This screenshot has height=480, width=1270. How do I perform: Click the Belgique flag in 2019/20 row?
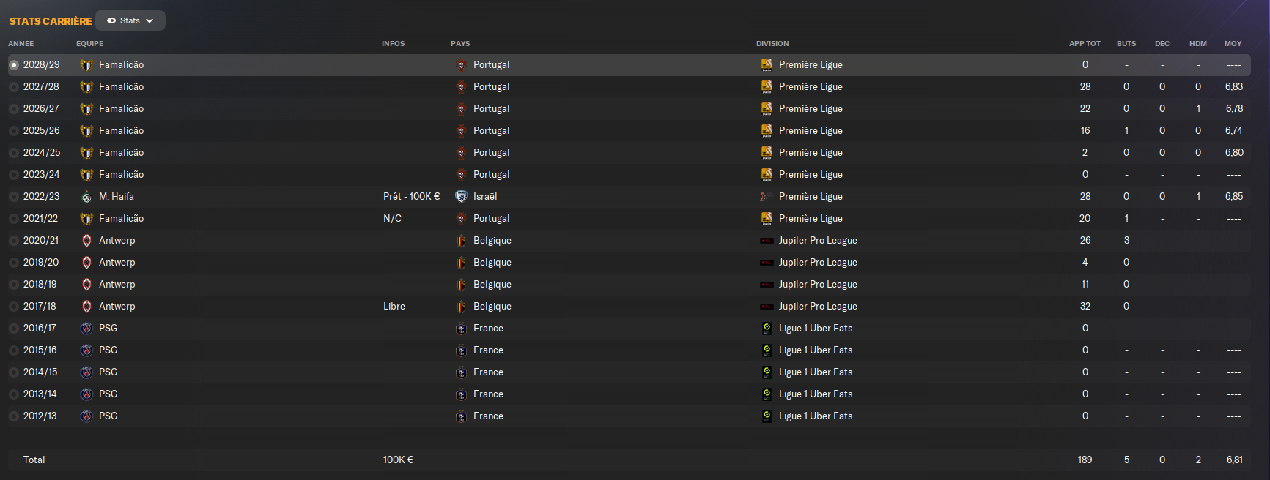pyautogui.click(x=461, y=263)
